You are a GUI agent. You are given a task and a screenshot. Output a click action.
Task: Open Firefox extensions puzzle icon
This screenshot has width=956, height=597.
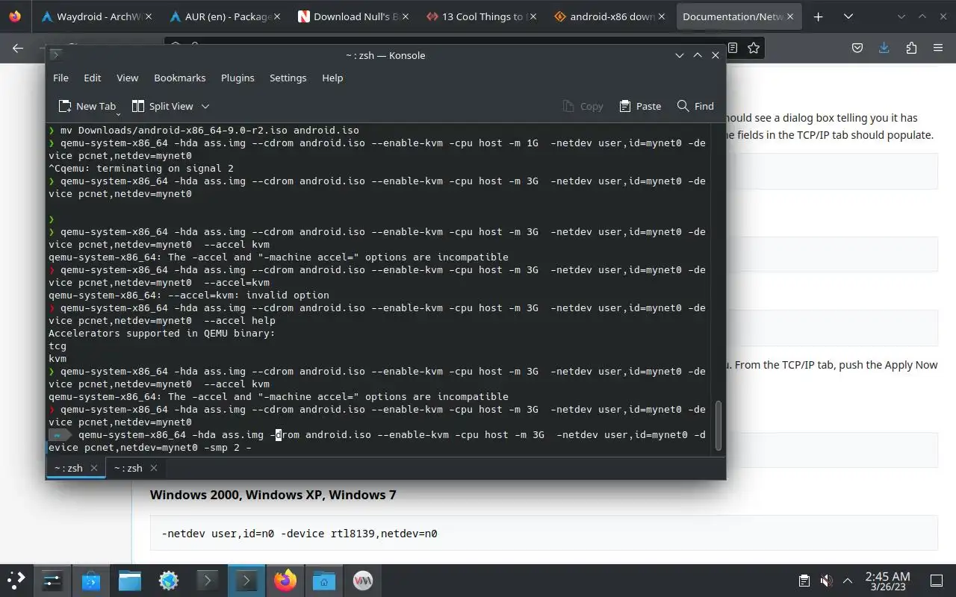(x=911, y=48)
